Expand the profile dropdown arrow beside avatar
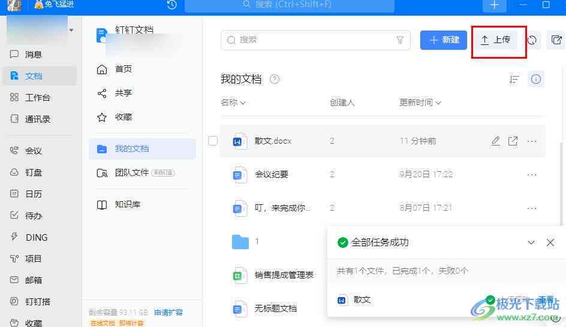Image resolution: width=566 pixels, height=327 pixels. pyautogui.click(x=71, y=31)
